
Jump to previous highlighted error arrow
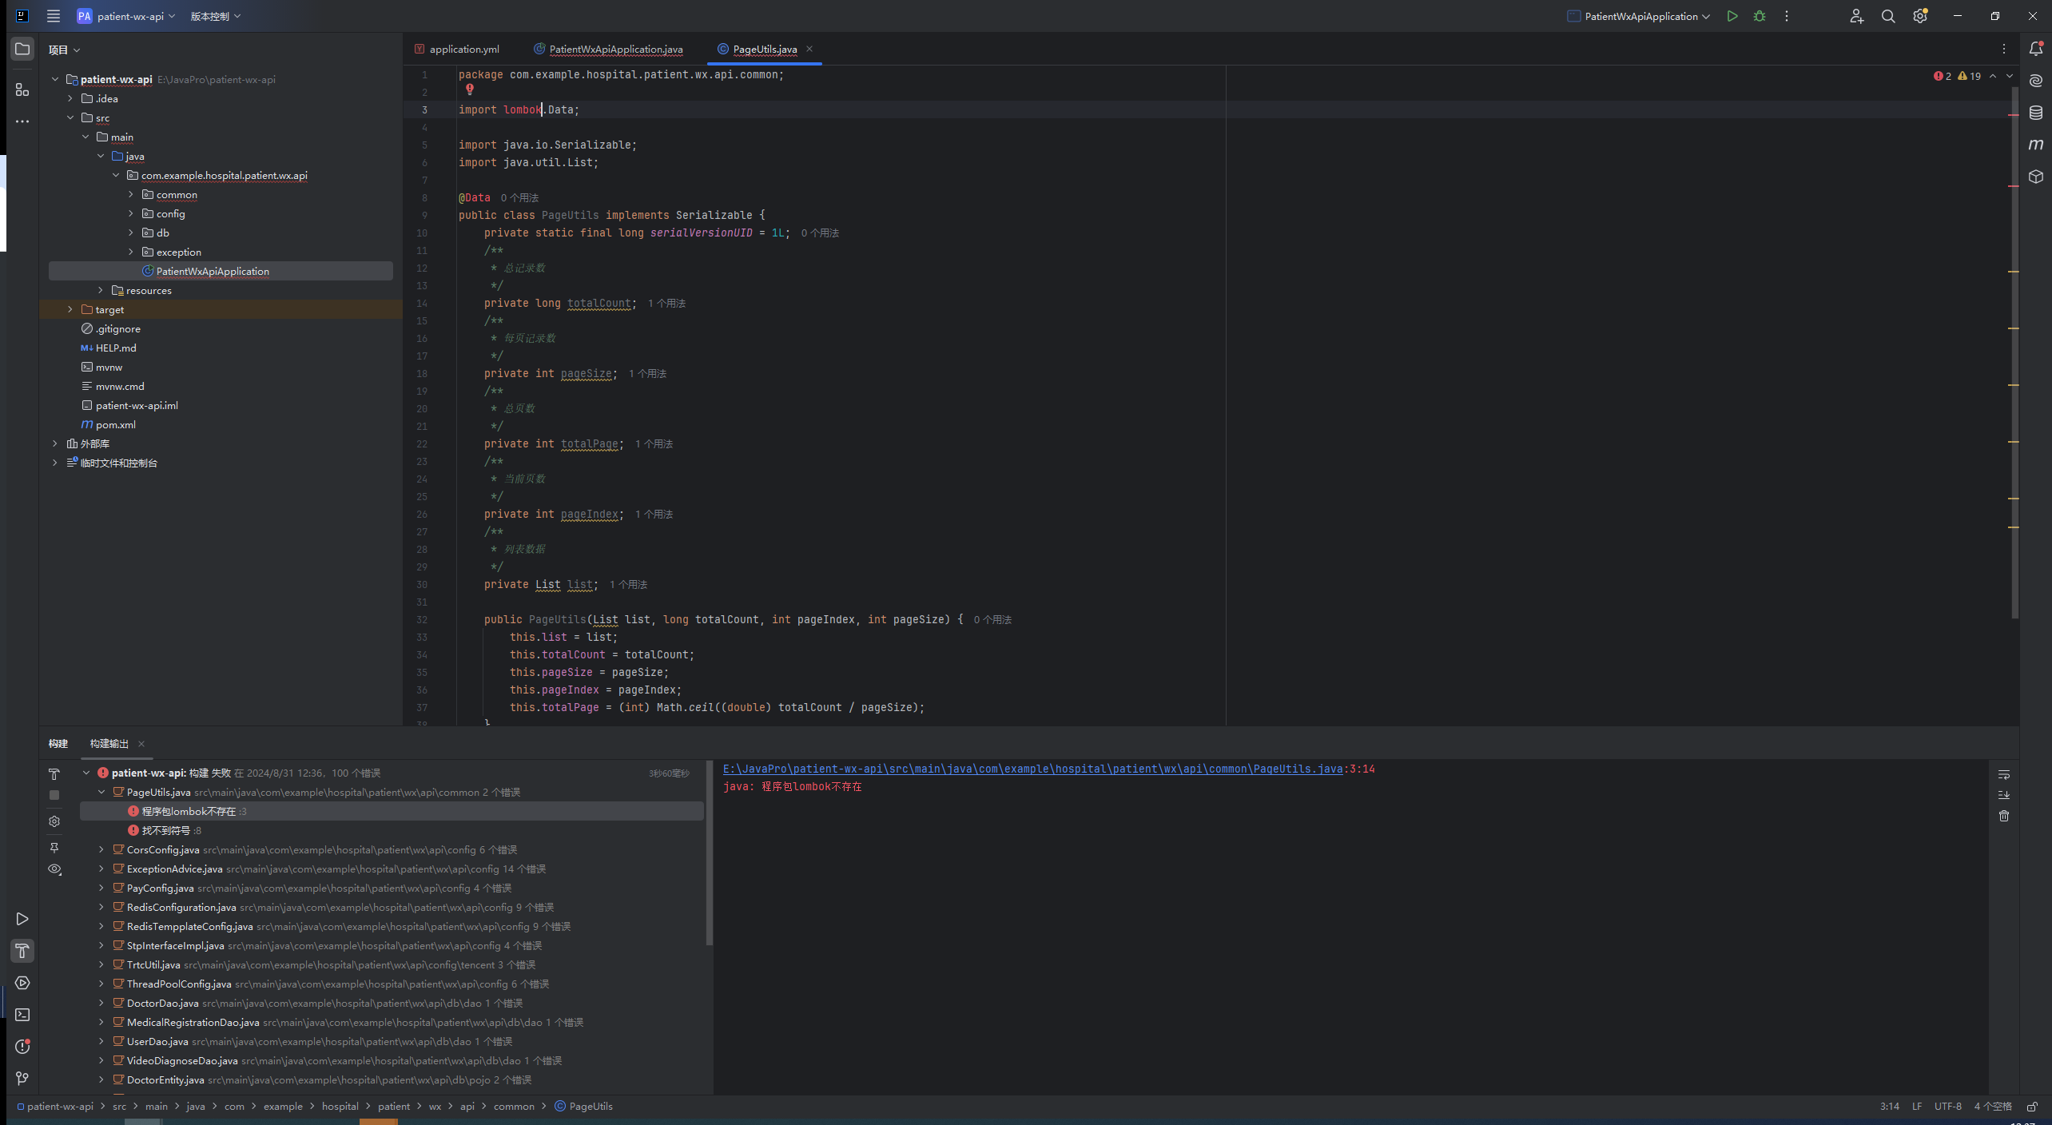tap(1993, 77)
